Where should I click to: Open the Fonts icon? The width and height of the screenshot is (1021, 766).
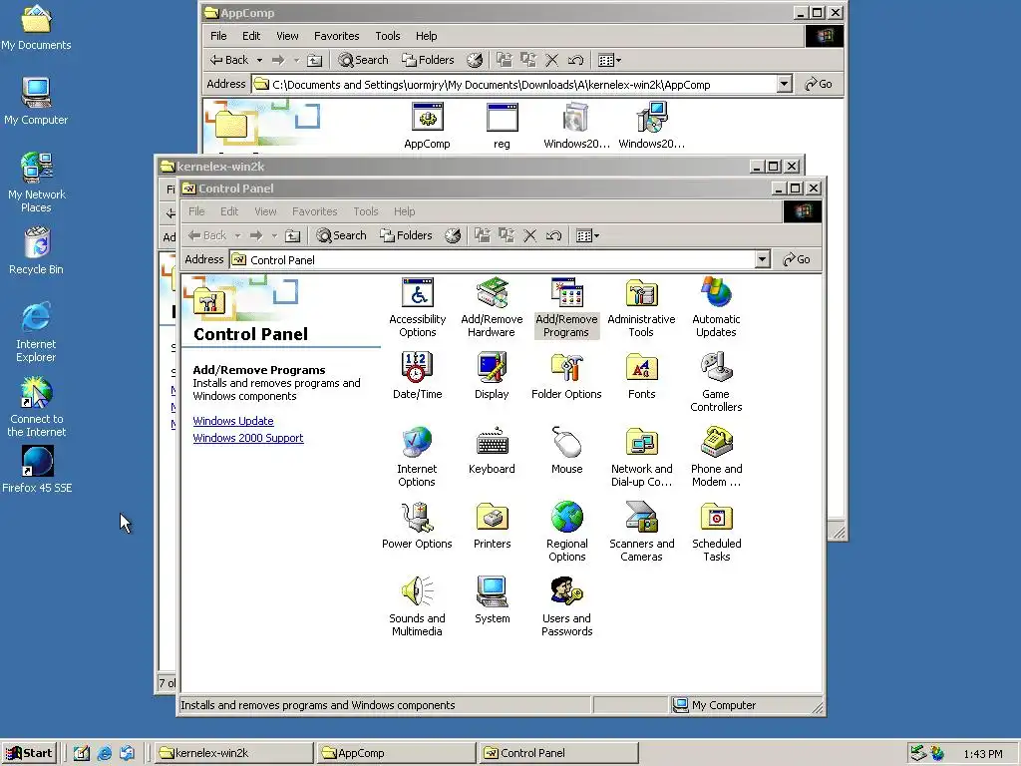tap(641, 375)
